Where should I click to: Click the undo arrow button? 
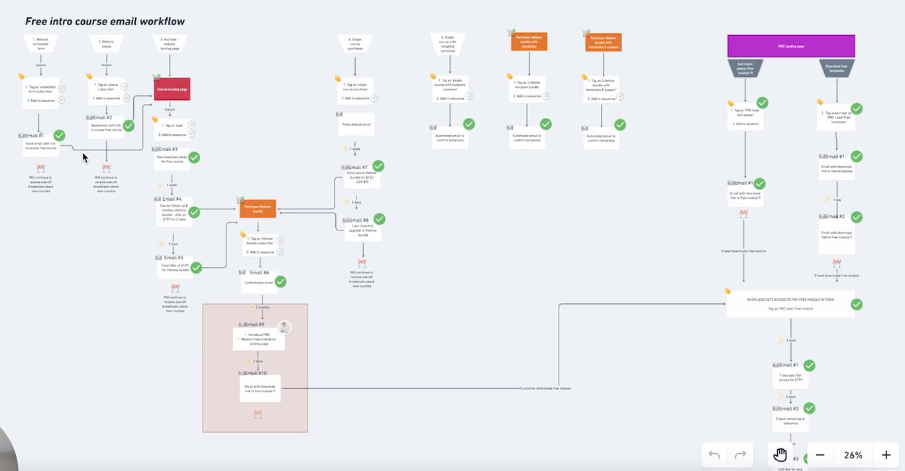(714, 455)
